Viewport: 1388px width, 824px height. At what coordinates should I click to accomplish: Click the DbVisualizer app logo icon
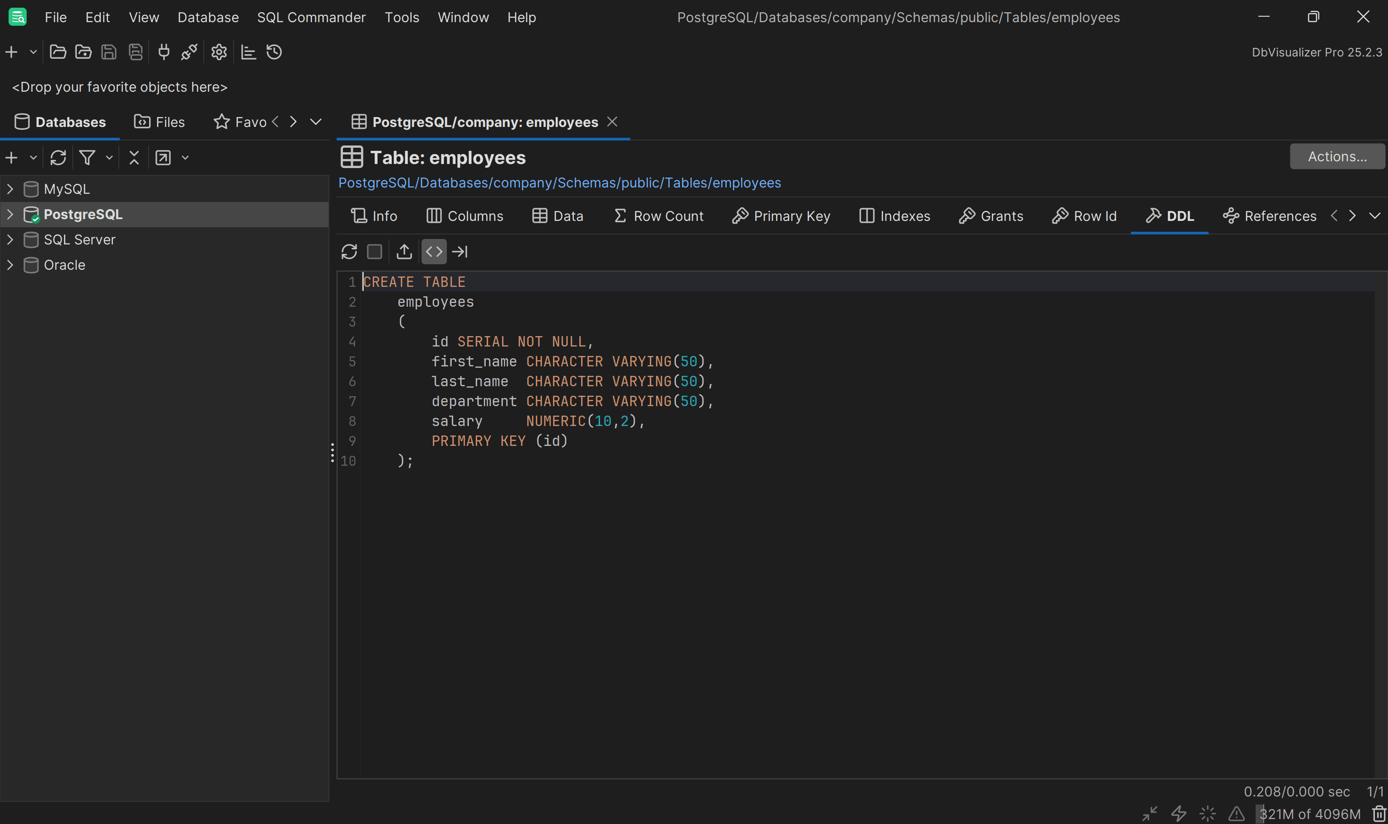click(x=17, y=17)
